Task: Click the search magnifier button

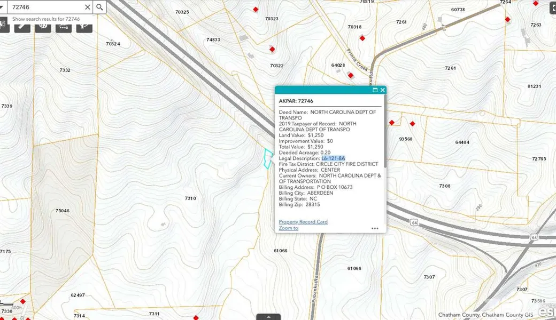Action: pyautogui.click(x=99, y=7)
